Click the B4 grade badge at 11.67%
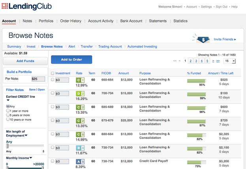This screenshot has height=169, width=246. point(80,148)
